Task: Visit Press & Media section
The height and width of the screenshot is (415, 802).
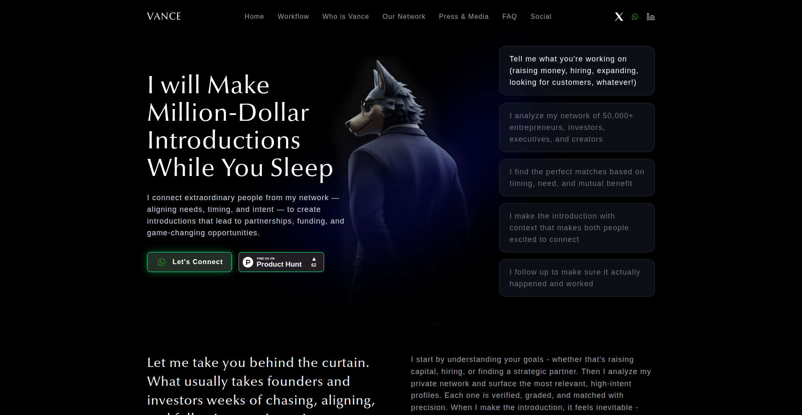Action: (464, 17)
